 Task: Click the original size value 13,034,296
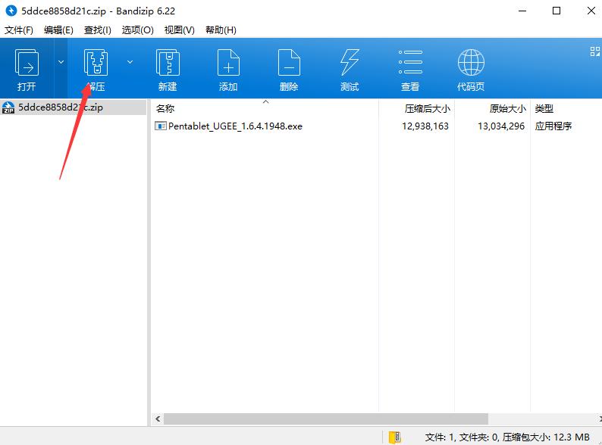coord(501,126)
